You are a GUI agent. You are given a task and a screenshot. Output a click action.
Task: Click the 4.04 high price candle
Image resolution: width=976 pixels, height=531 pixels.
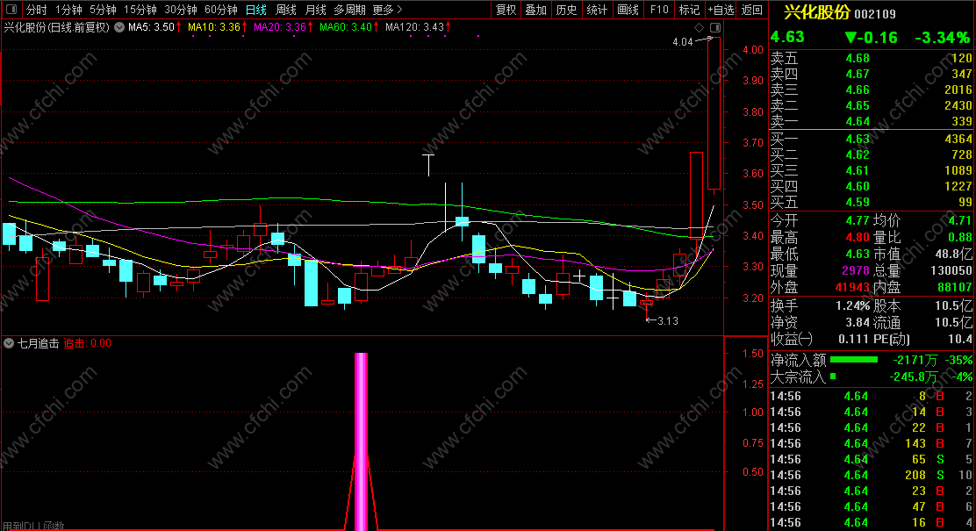[x=714, y=113]
